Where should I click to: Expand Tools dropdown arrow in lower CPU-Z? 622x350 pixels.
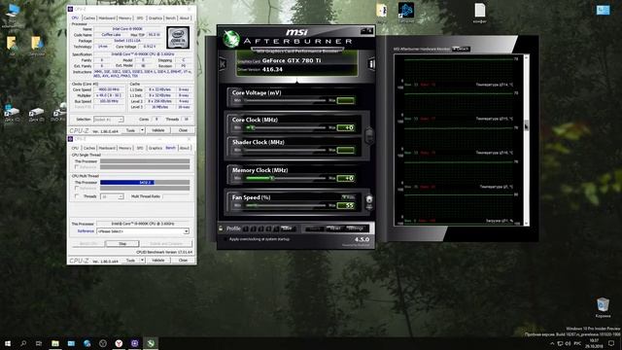[142, 261]
